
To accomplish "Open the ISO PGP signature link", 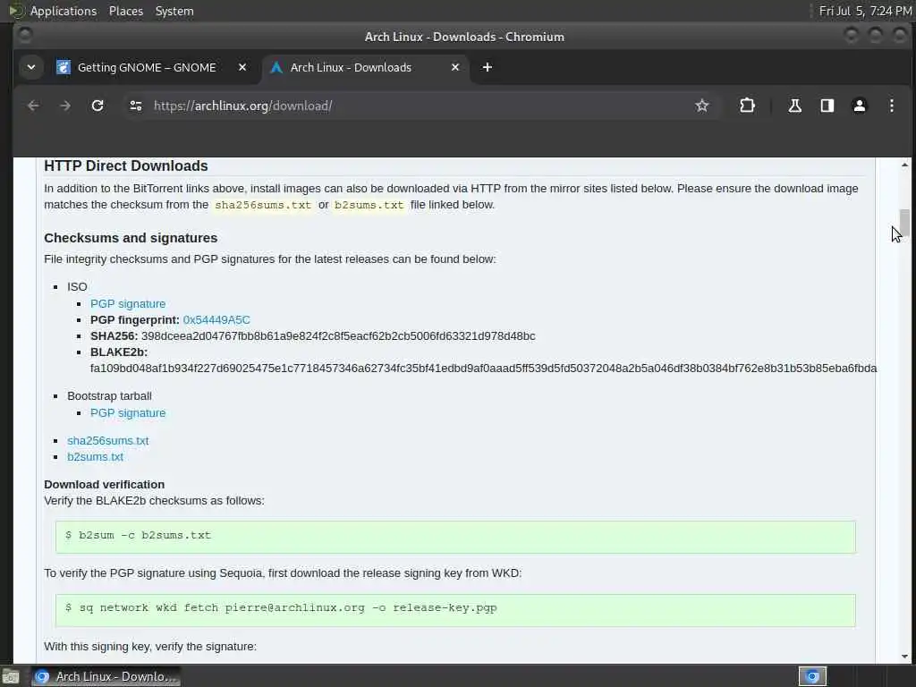I will (128, 304).
